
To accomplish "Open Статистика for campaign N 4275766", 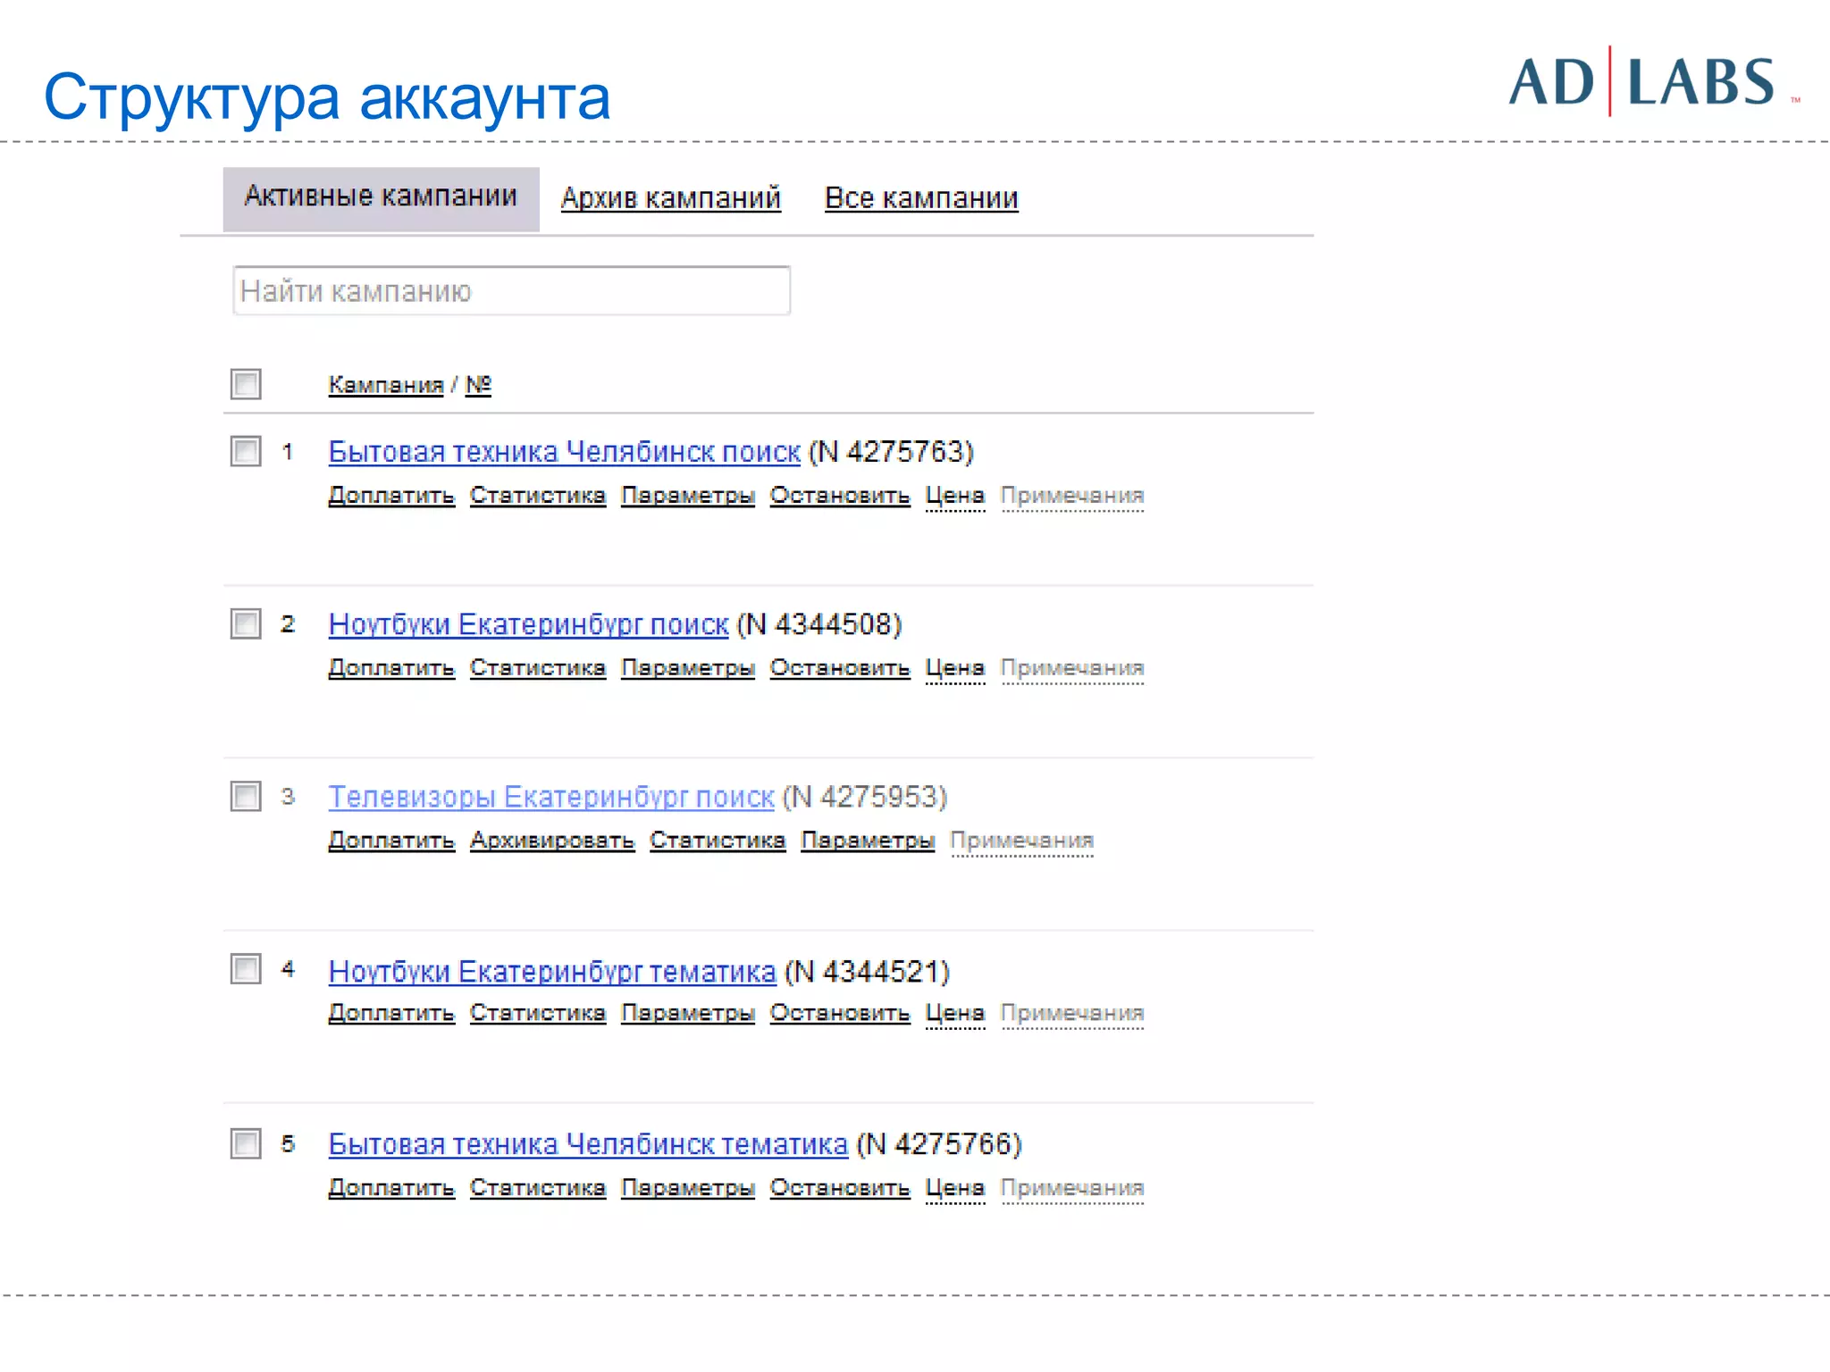I will 538,1188.
